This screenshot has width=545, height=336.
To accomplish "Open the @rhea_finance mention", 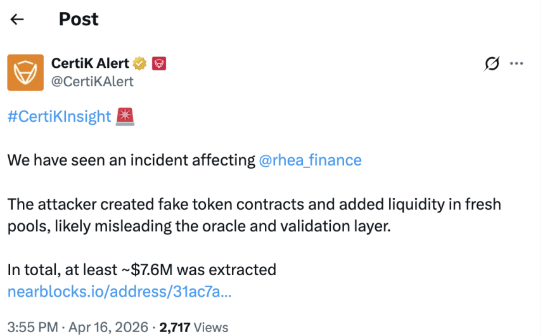I will click(310, 160).
